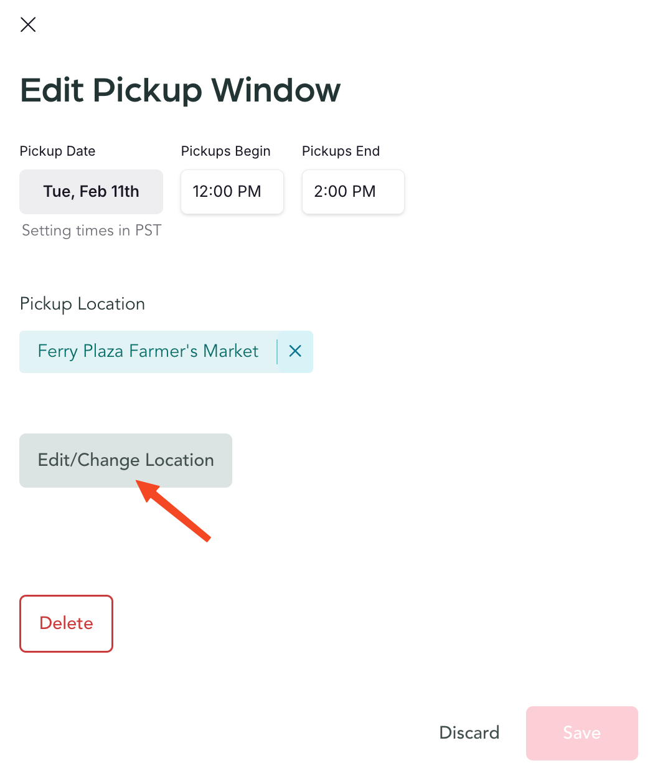
Task: Click the "Setting times in PST" note
Action: pyautogui.click(x=92, y=230)
